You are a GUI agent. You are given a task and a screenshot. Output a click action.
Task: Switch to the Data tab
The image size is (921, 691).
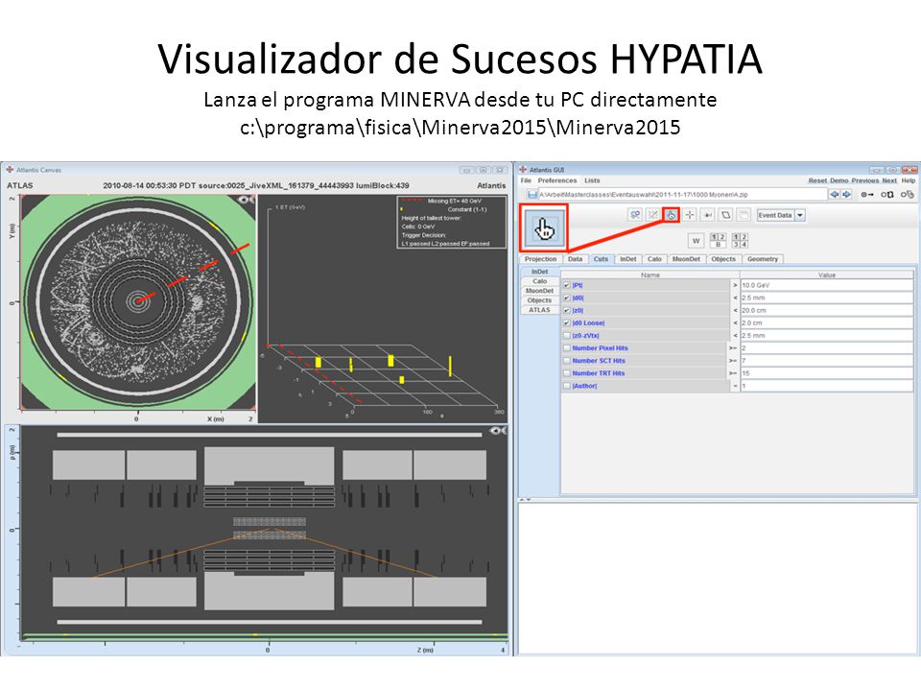[576, 259]
